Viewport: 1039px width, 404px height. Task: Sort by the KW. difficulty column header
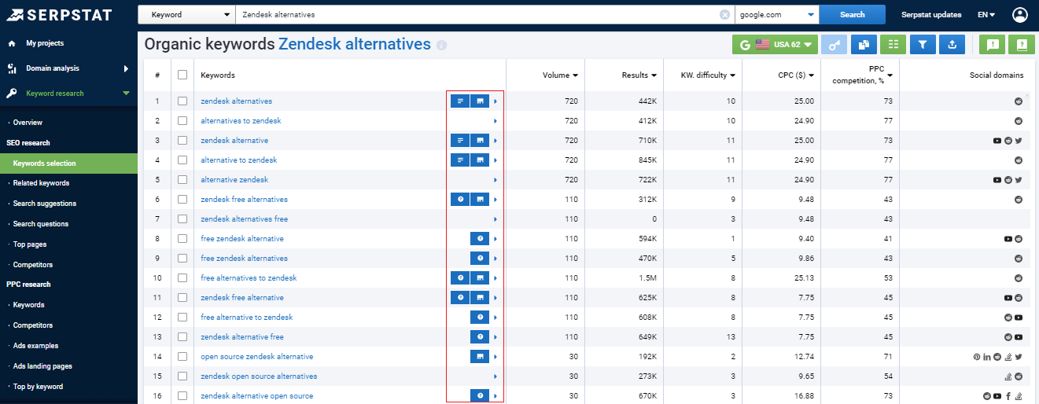click(708, 75)
